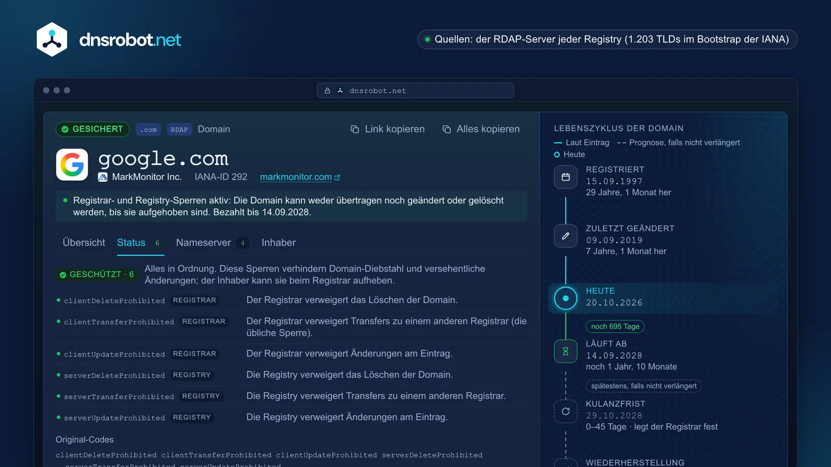Viewport: 831px width, 467px height.
Task: Click the pencil icon for Zuletzt geändert
Action: click(x=566, y=236)
